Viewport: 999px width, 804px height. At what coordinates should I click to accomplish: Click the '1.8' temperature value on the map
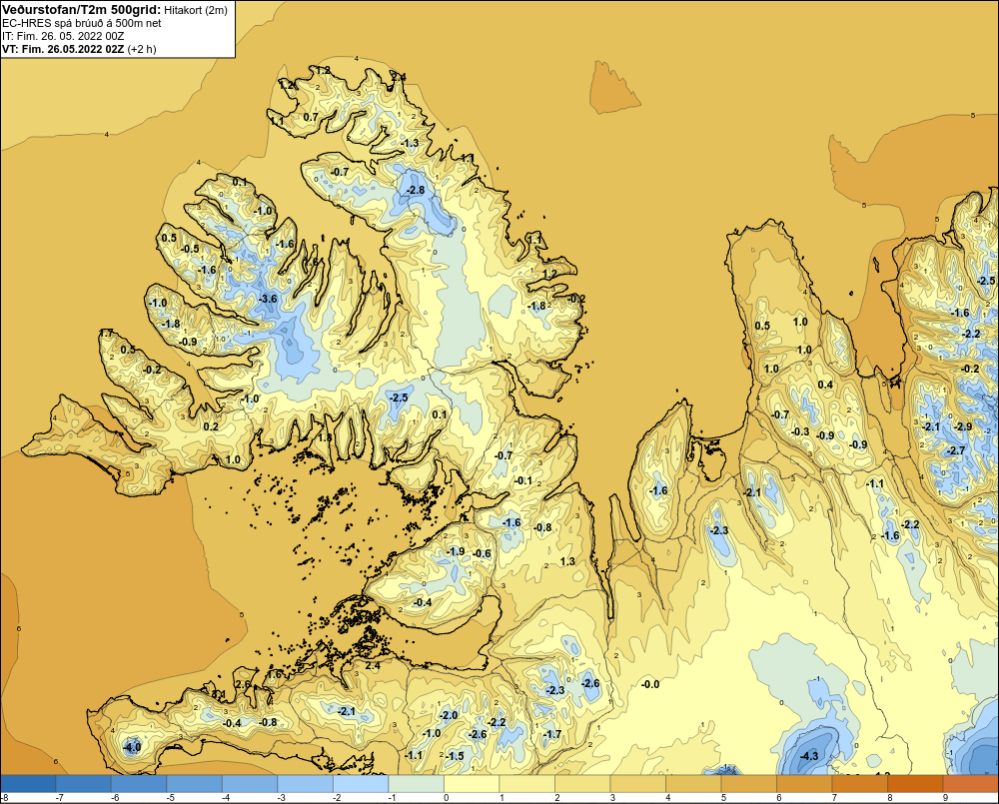[x=325, y=437]
